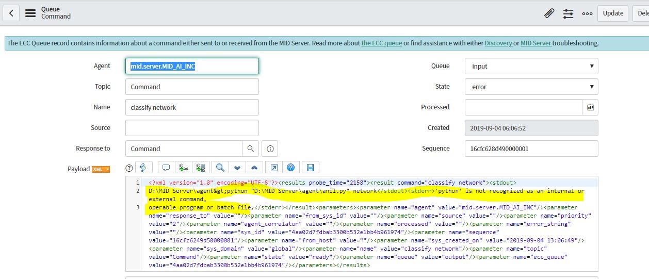Follow the Discovery troubleshooting link

(498, 43)
